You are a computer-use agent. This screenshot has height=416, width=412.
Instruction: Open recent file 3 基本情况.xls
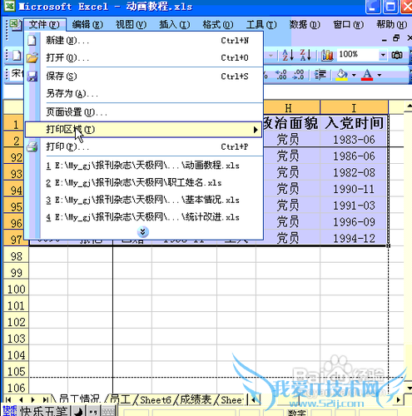[143, 200]
